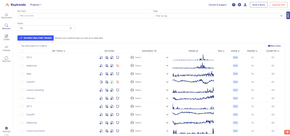290x136 pixels.
Task: Open the content automation trend sparkline
Action: point(193,131)
